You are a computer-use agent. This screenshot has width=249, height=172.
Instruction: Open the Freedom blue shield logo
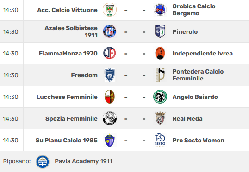(x=110, y=75)
